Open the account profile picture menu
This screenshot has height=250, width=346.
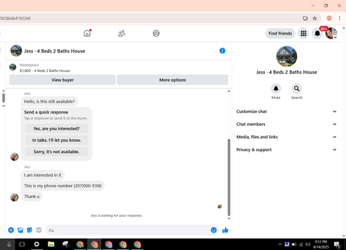(x=331, y=33)
